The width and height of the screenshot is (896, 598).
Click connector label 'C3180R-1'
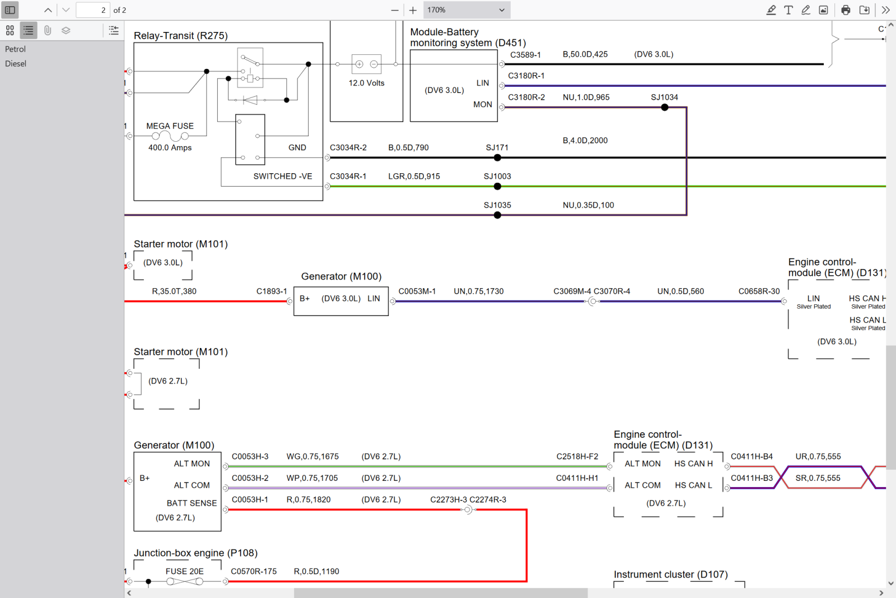coord(526,76)
